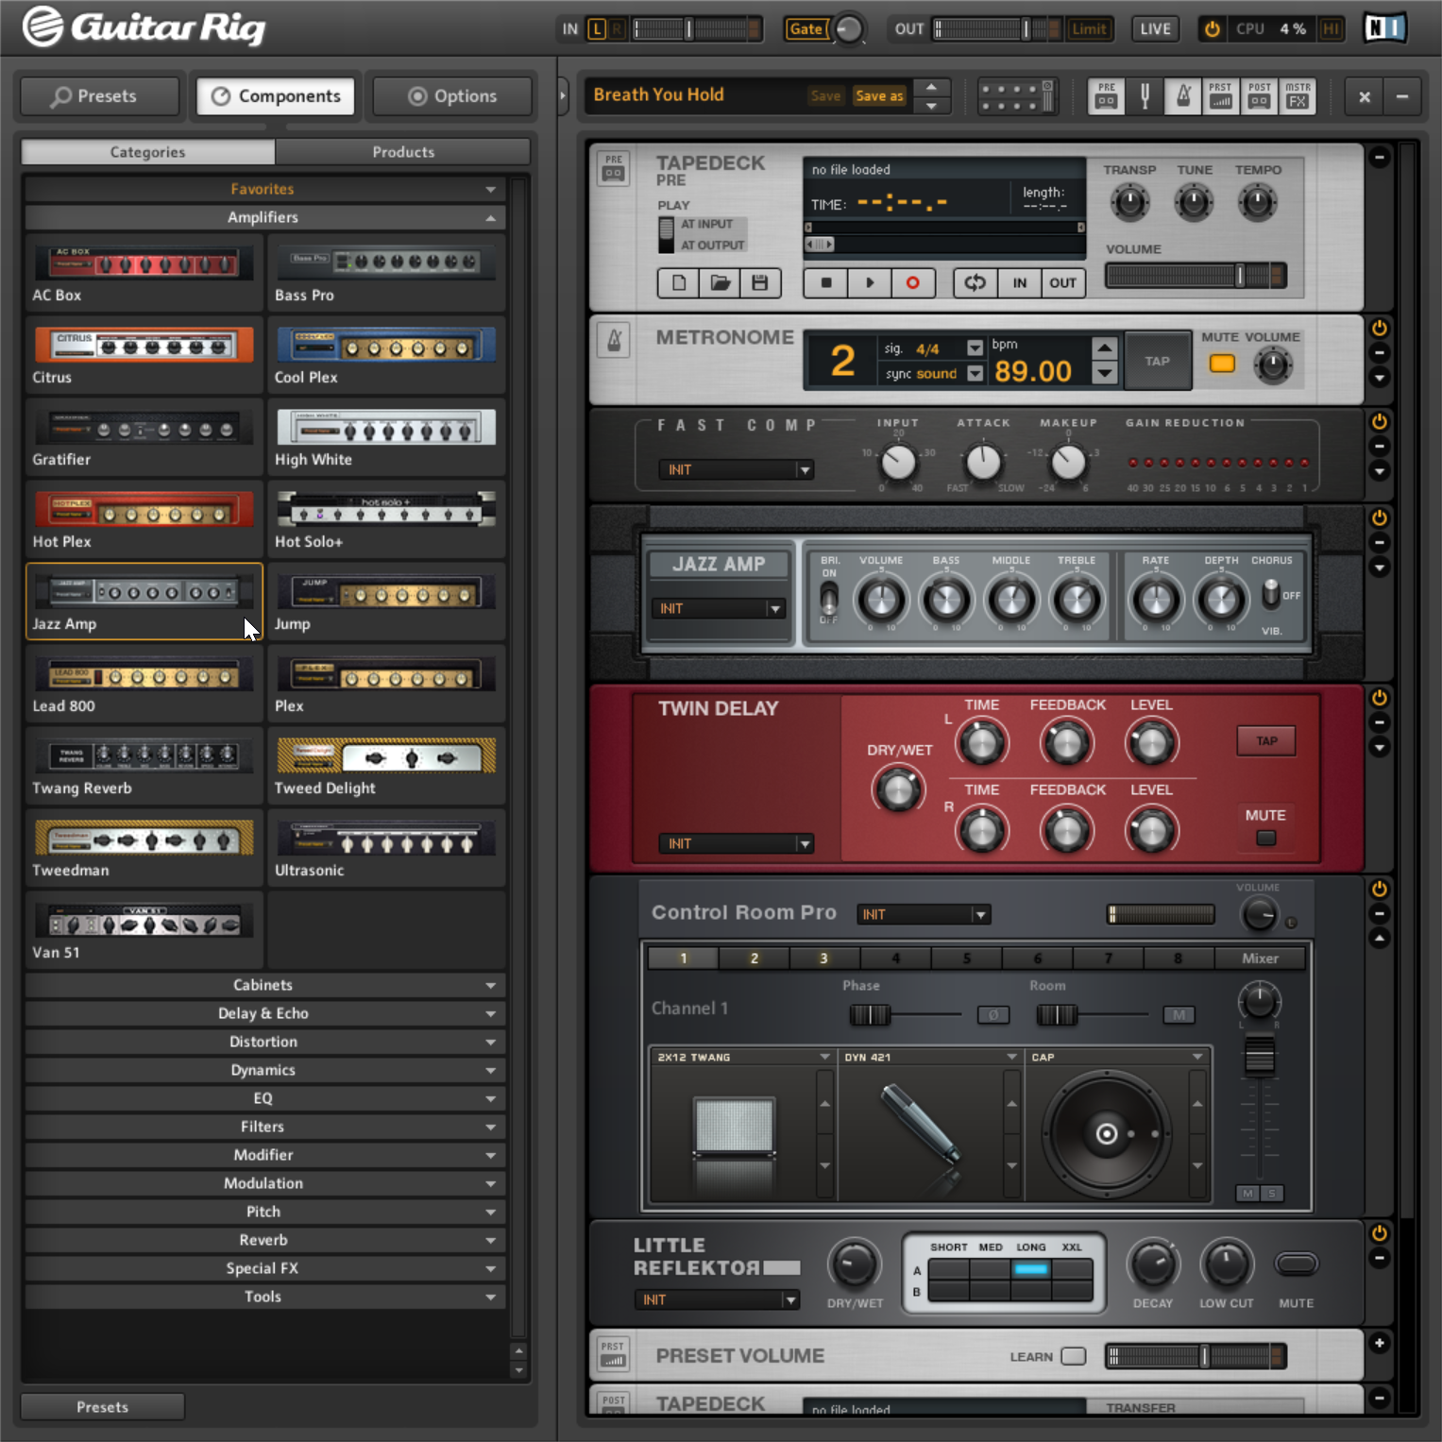1442x1442 pixels.
Task: Click LIVE view button
Action: (1155, 29)
